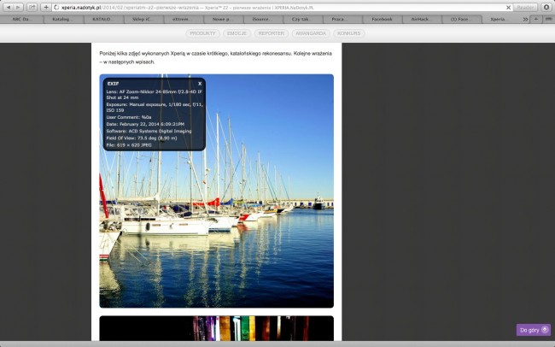Switch to the KATALO... tab
555x347 pixels.
click(x=104, y=19)
